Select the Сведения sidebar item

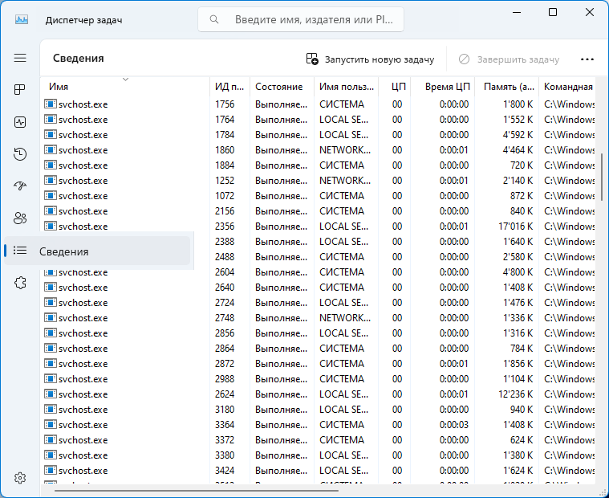pyautogui.click(x=64, y=251)
